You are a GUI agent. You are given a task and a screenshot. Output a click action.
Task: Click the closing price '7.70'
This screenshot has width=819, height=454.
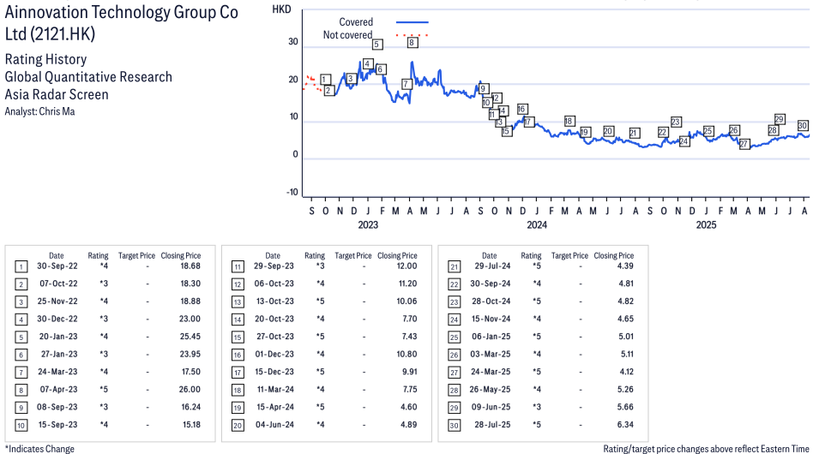coord(410,319)
